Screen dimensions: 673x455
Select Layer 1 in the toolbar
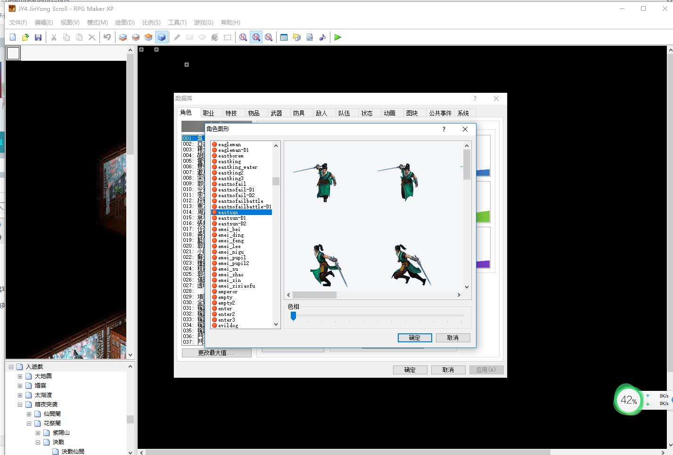pos(123,37)
